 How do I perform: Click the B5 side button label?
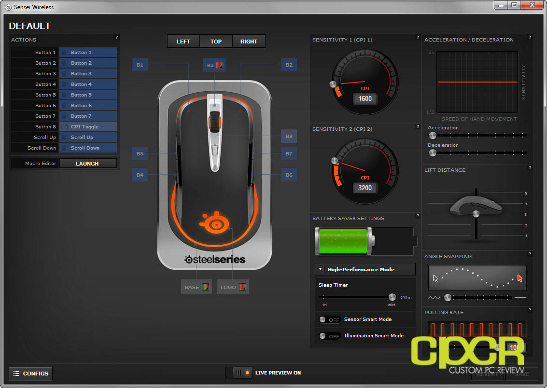(x=140, y=153)
